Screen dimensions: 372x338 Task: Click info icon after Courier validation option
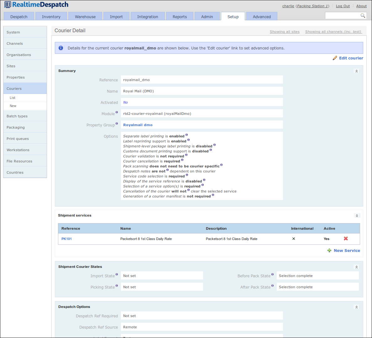(x=186, y=155)
